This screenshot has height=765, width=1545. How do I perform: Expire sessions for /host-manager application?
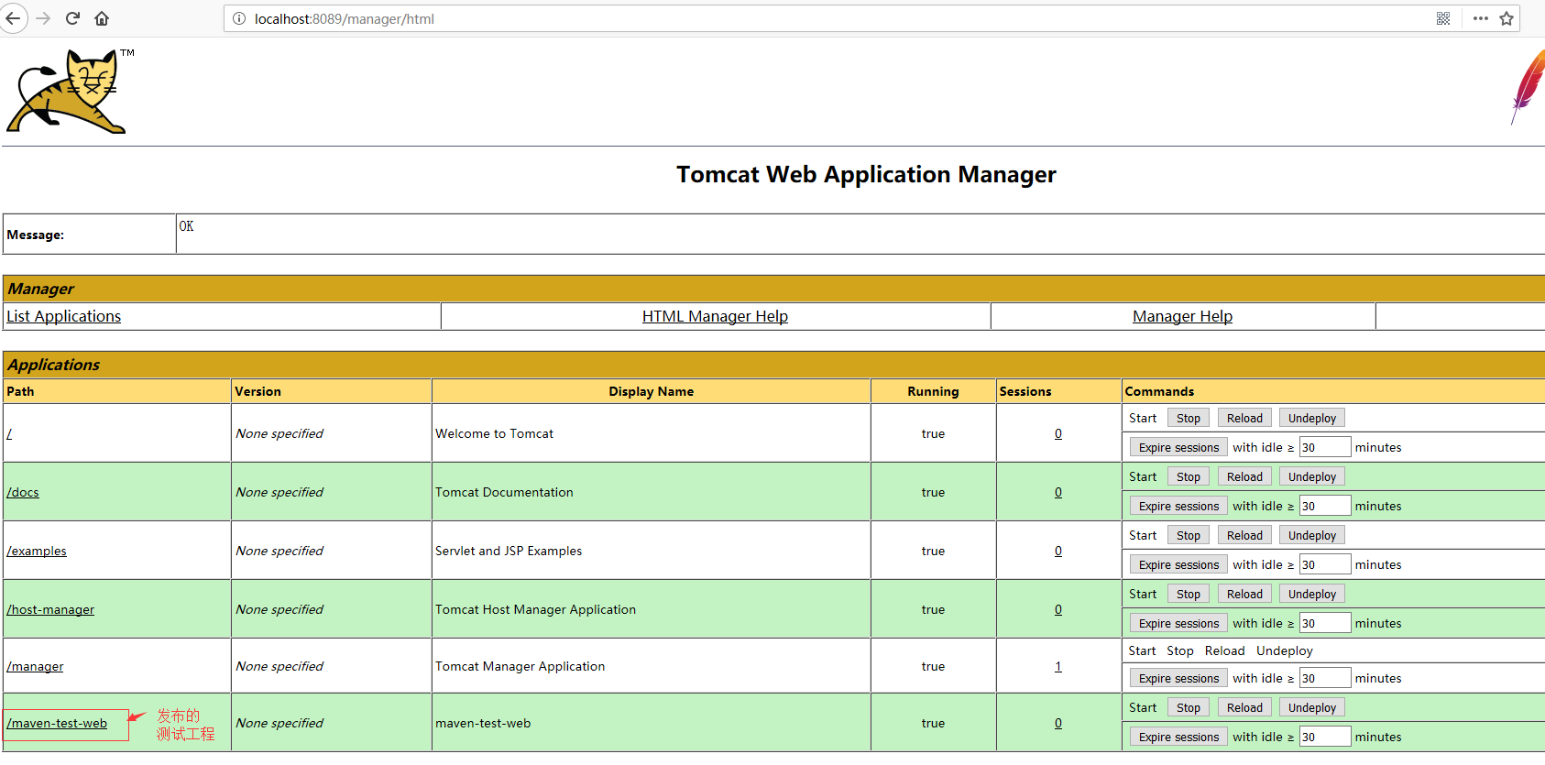click(x=1178, y=623)
